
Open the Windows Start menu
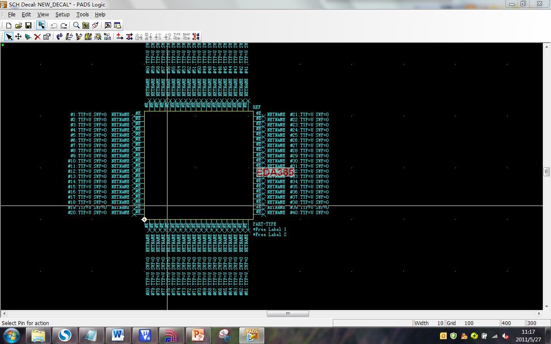pos(12,335)
